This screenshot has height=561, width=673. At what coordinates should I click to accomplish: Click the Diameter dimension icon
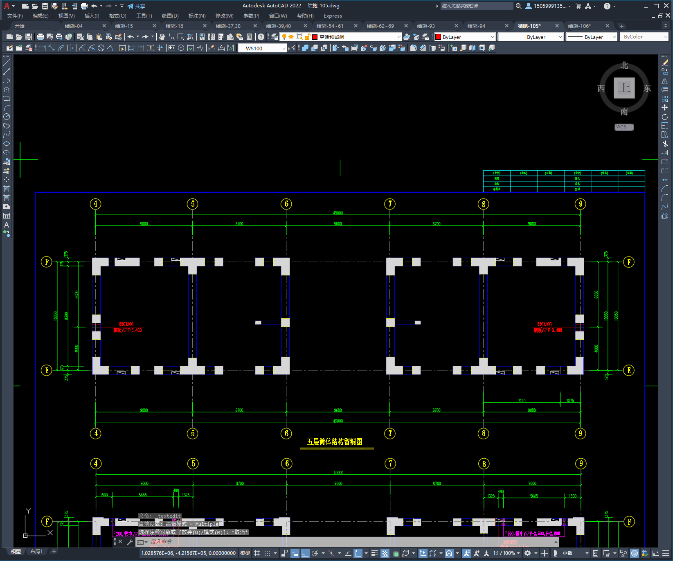click(x=101, y=48)
